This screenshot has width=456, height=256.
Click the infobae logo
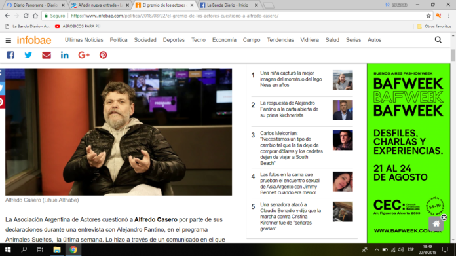pos(34,40)
